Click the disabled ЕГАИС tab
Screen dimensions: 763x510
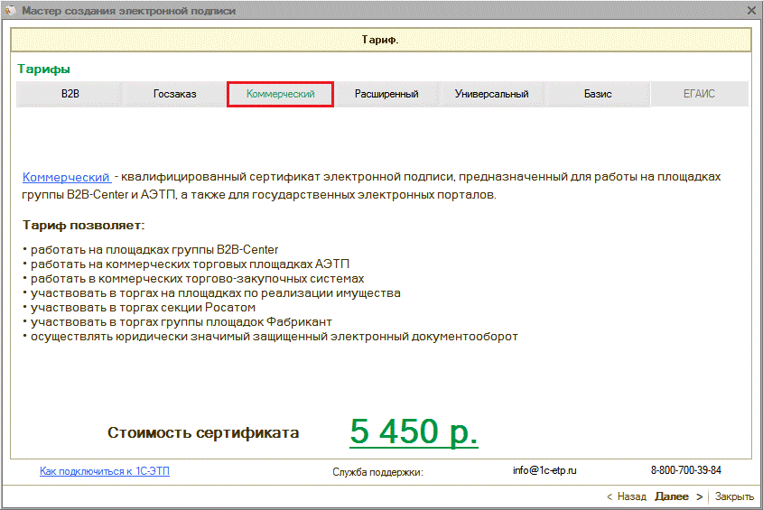click(x=699, y=94)
